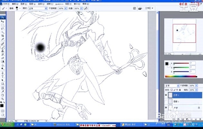Screen dimensions: 203x129
Task: Enable airbrush mode in options bar
Action: [86, 8]
